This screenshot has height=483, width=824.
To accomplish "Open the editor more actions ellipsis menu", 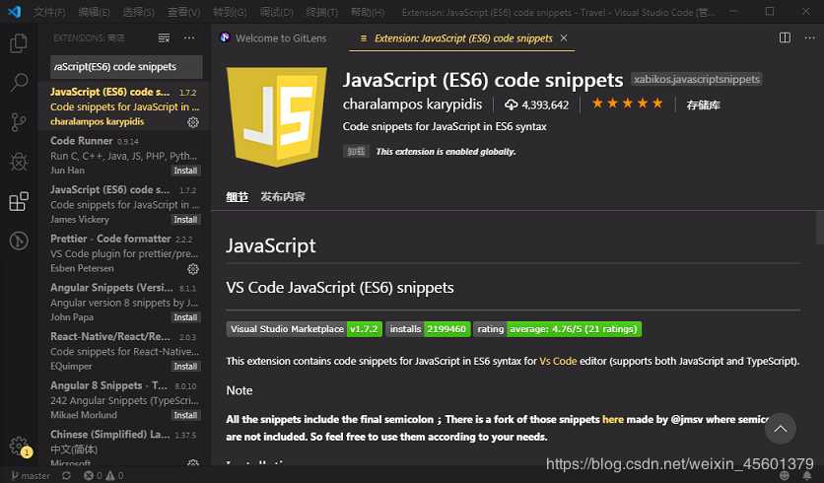I will (x=809, y=37).
